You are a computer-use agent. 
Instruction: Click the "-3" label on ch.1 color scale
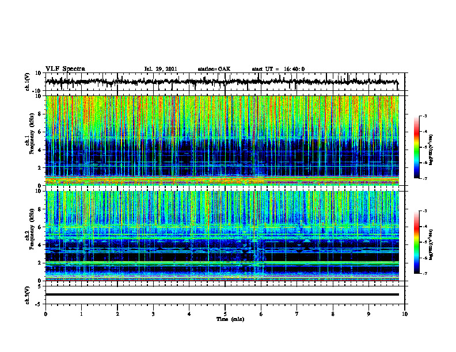[425, 116]
